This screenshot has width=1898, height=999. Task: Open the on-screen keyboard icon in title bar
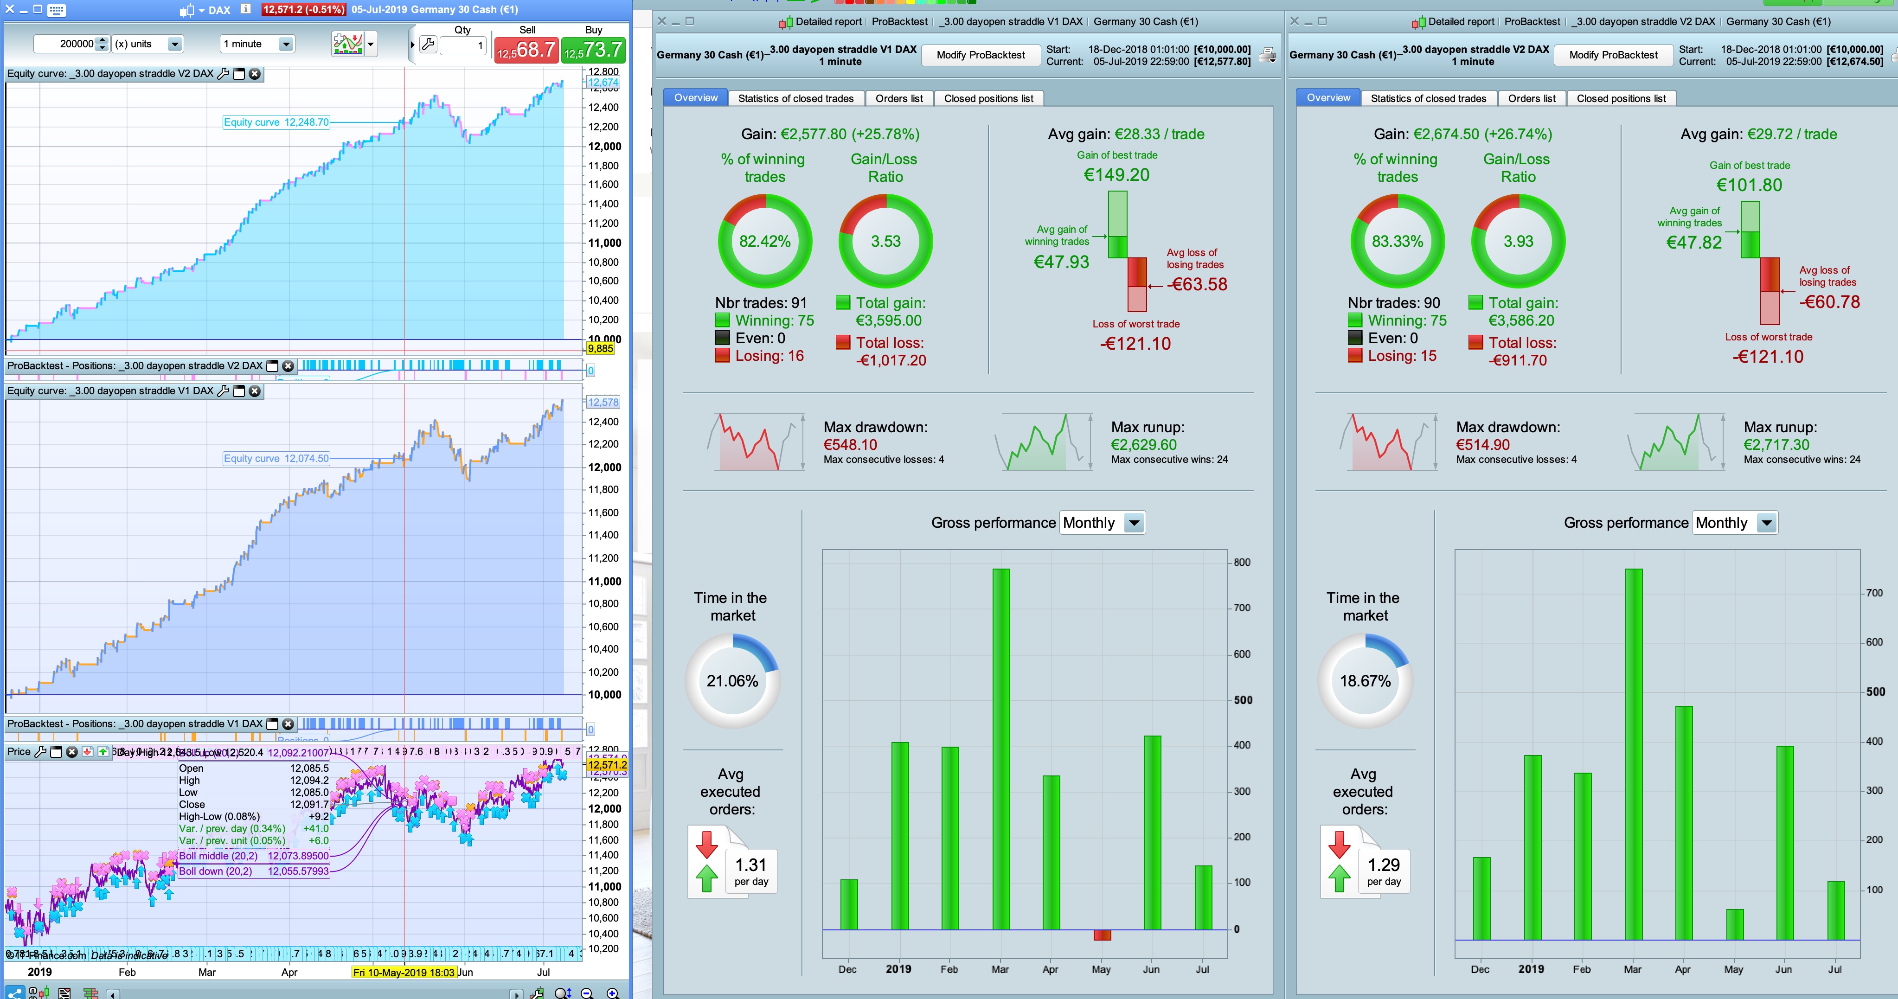[56, 10]
